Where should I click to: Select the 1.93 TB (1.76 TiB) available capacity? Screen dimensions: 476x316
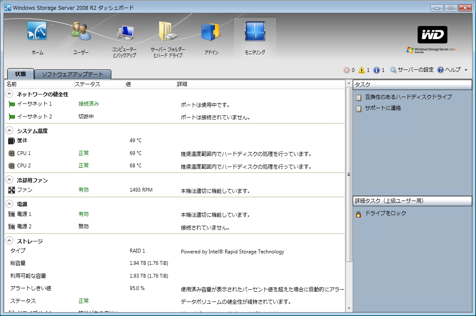[x=149, y=276]
